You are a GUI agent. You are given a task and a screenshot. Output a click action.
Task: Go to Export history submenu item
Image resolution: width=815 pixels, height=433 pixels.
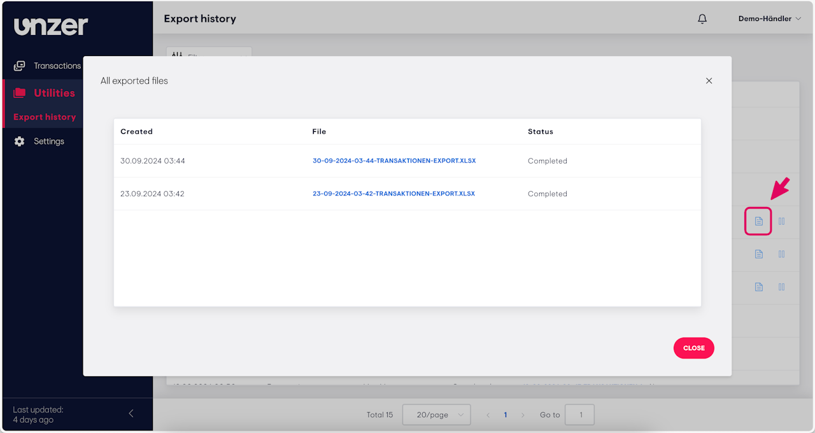click(45, 117)
